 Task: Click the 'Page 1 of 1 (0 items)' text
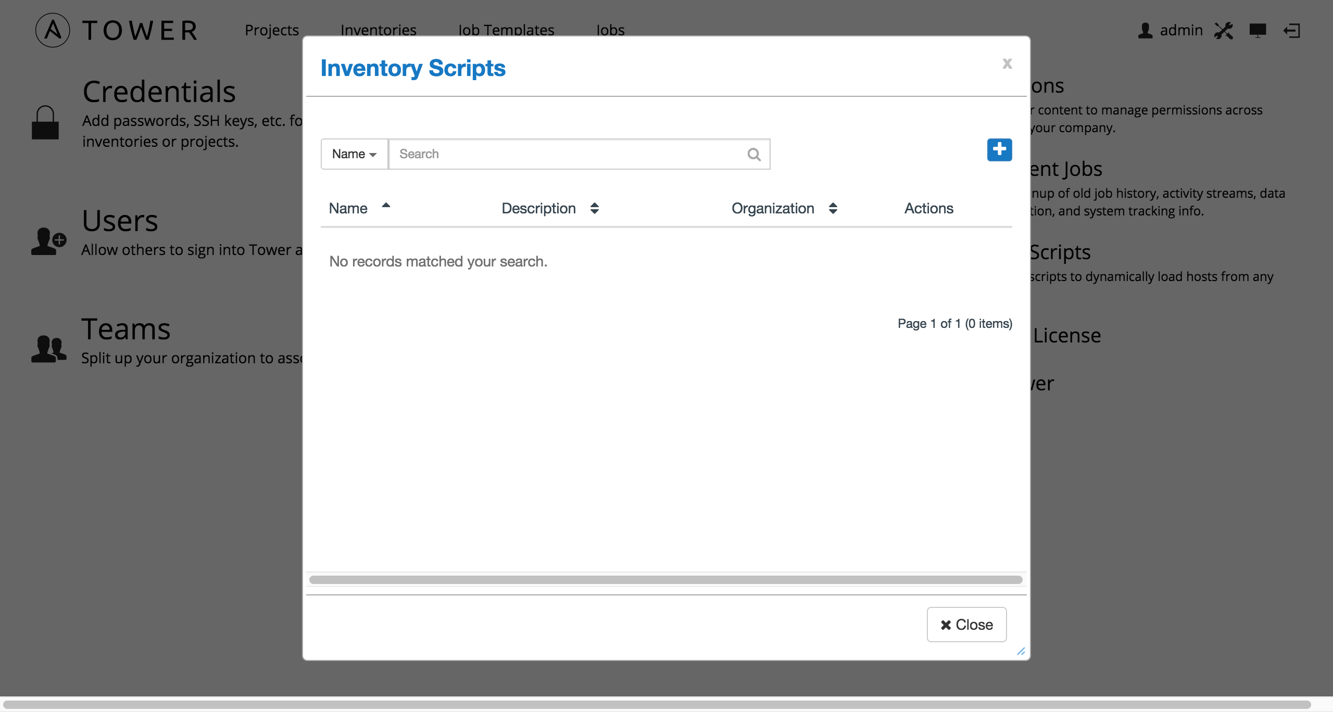tap(955, 324)
